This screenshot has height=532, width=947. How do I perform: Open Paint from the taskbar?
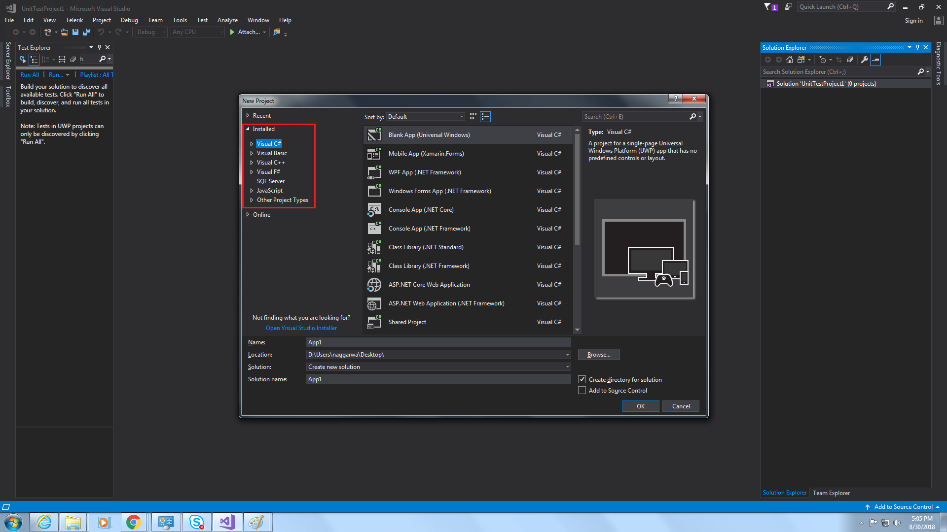[x=256, y=522]
